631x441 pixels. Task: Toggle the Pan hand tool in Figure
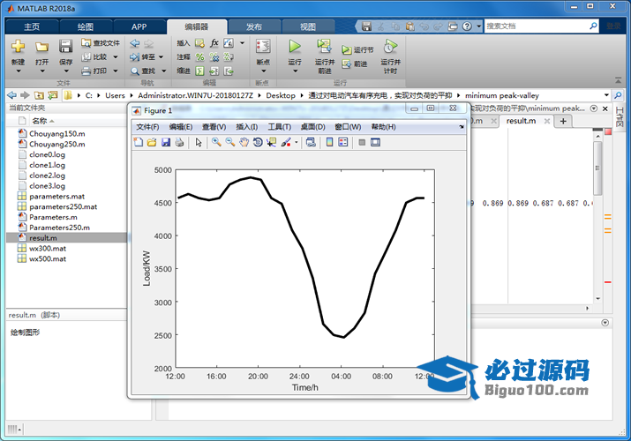(244, 142)
